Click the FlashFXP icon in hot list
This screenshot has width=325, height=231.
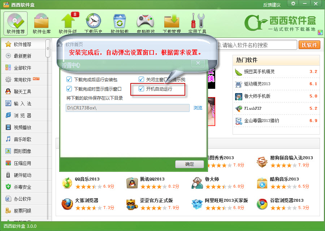[x=239, y=109]
